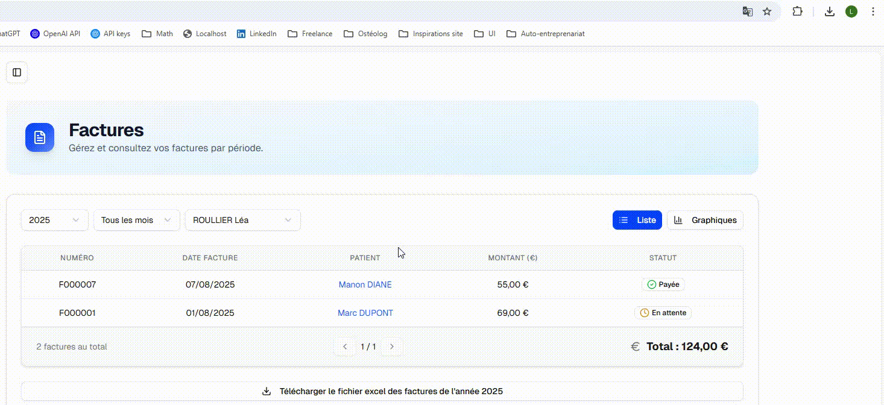Image resolution: width=884 pixels, height=405 pixels.
Task: Toggle the sidebar panel icon
Action: tap(17, 72)
